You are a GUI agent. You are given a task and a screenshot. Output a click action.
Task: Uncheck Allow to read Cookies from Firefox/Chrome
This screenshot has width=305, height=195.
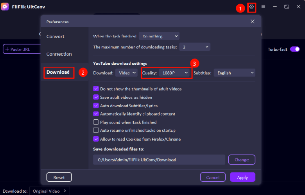96,139
